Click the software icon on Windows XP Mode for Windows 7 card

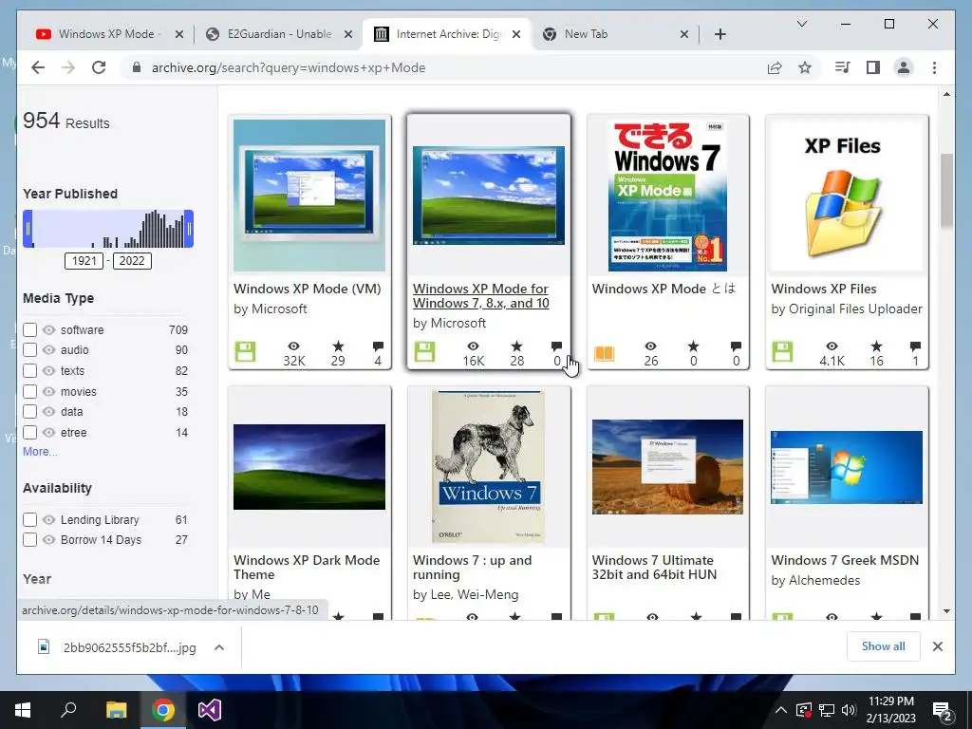click(x=424, y=352)
